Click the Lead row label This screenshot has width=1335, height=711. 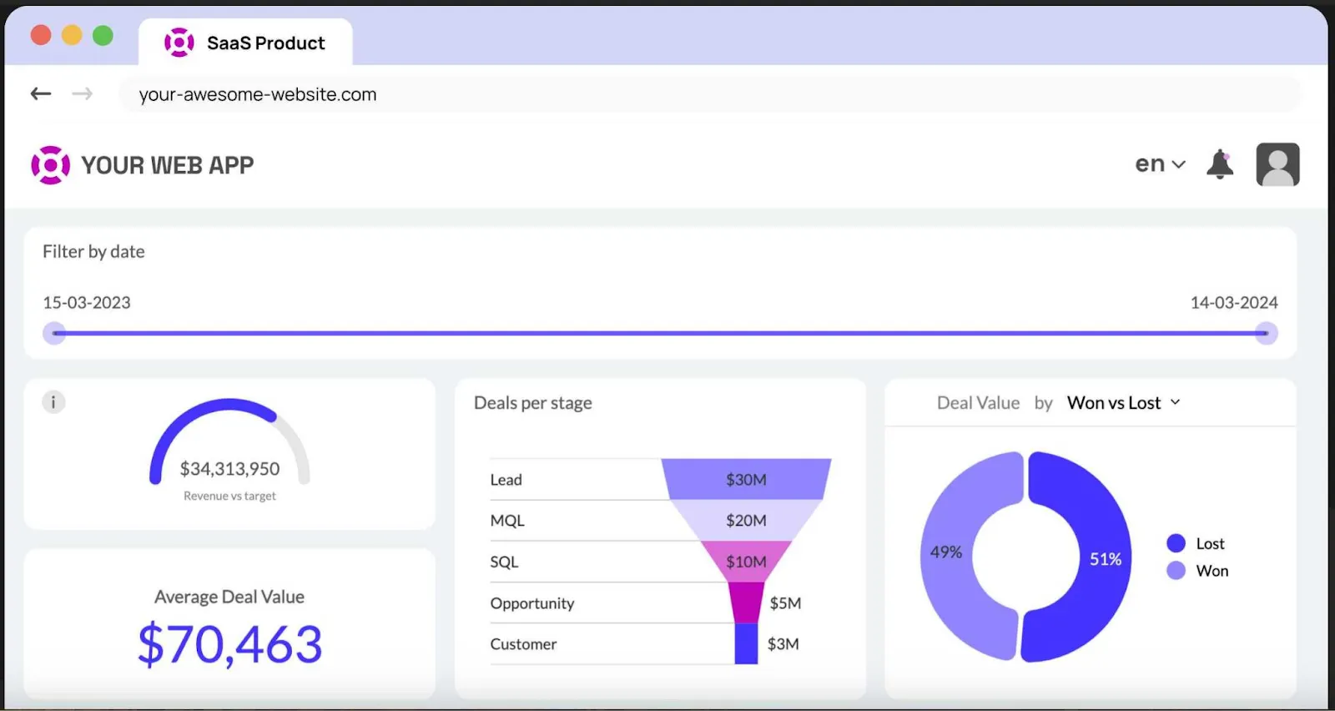tap(506, 480)
